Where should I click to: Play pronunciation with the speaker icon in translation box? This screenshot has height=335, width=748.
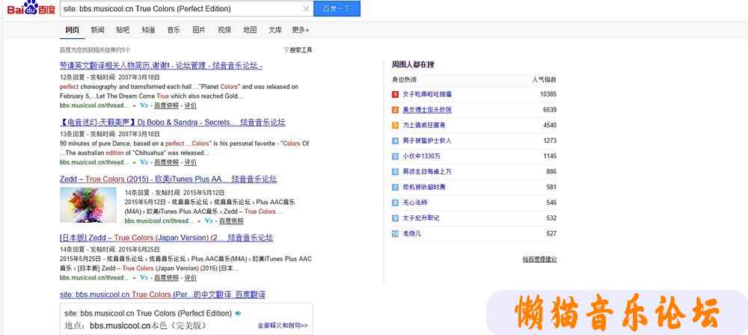tap(238, 313)
